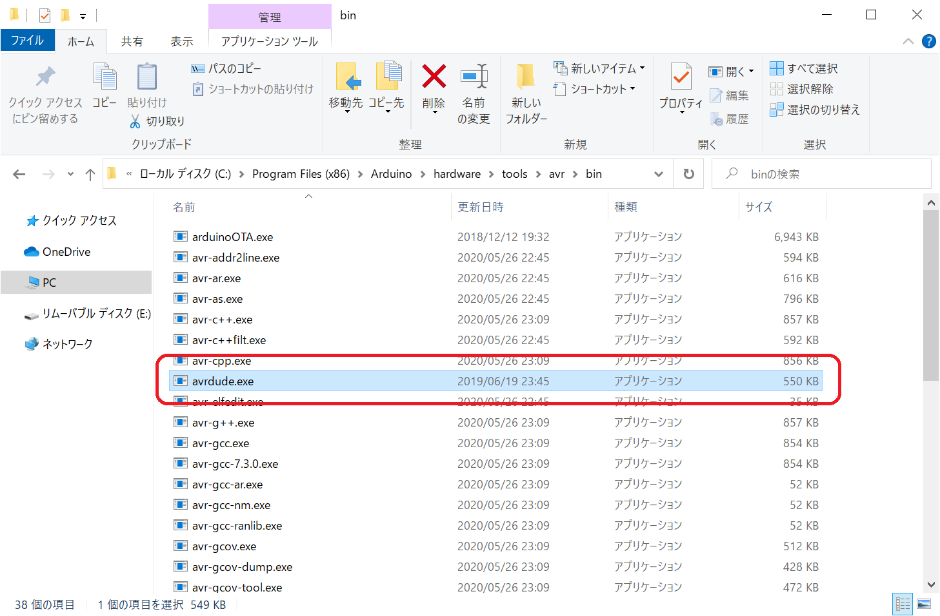Collapse the ribbon with the chevron
This screenshot has height=616, width=940.
click(908, 41)
